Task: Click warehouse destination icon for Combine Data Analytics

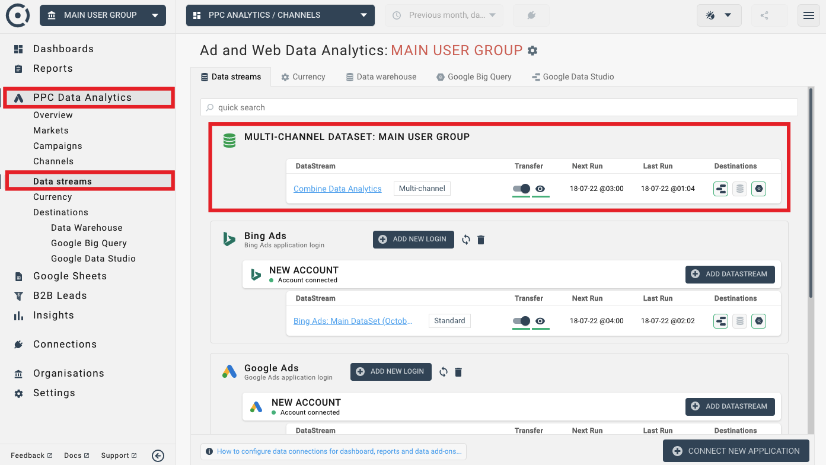Action: [739, 189]
